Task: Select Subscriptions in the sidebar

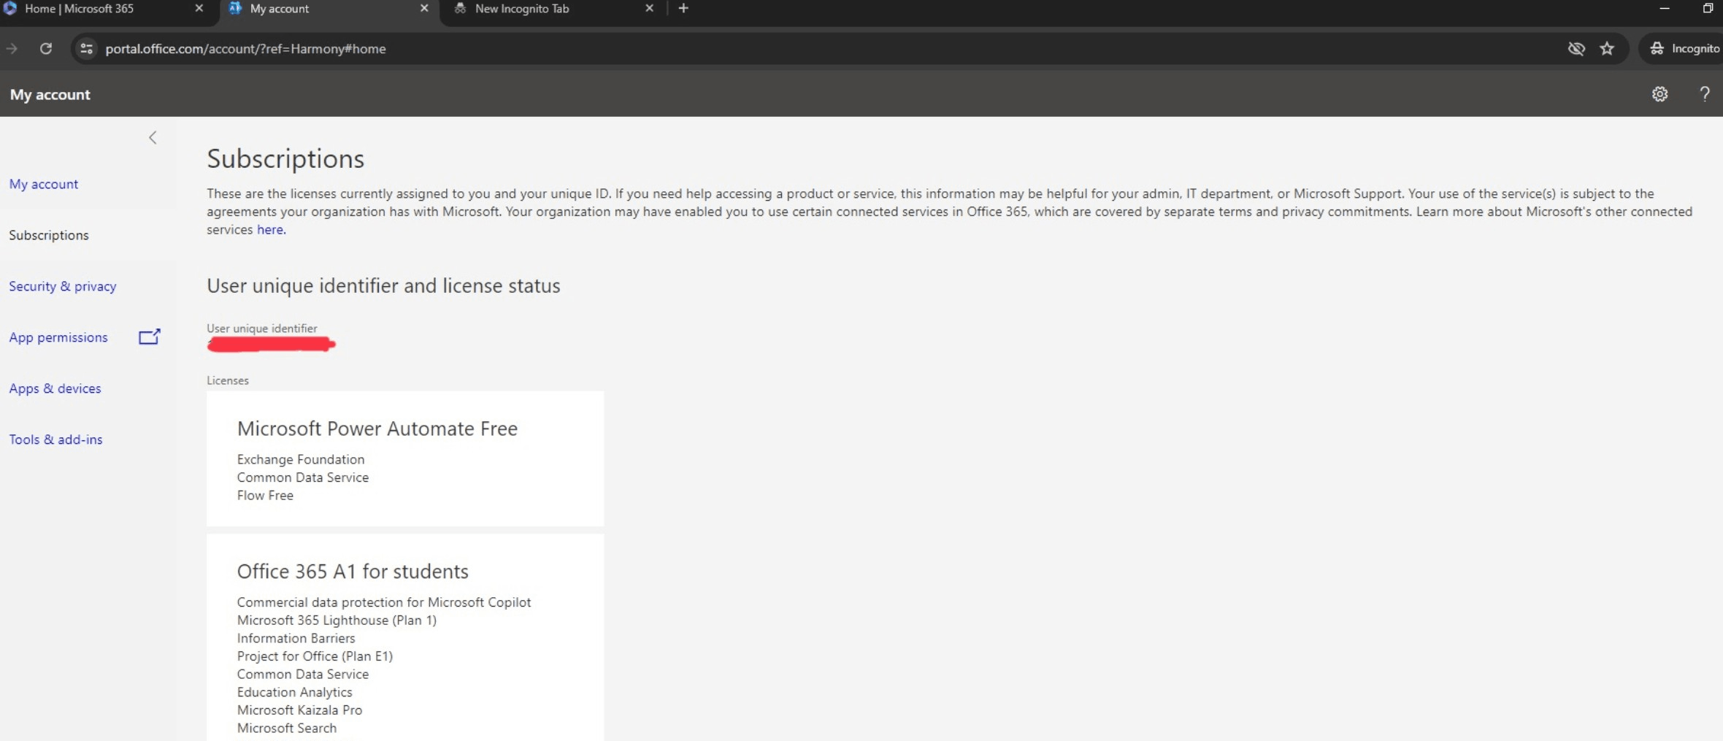Action: pyautogui.click(x=49, y=235)
